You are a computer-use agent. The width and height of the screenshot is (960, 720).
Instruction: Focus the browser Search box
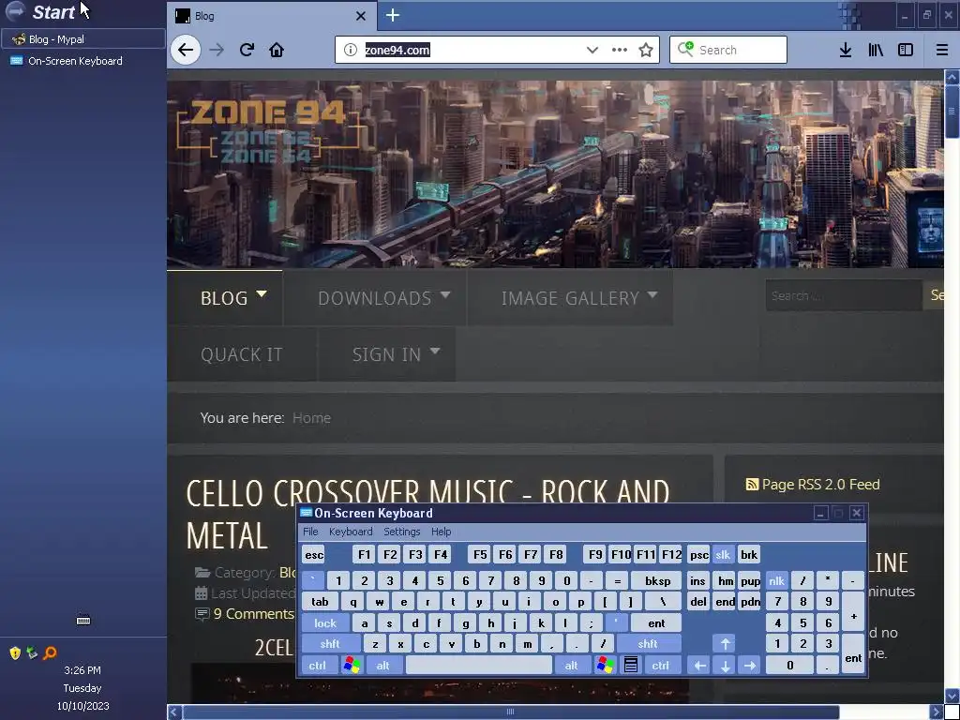[727, 51]
